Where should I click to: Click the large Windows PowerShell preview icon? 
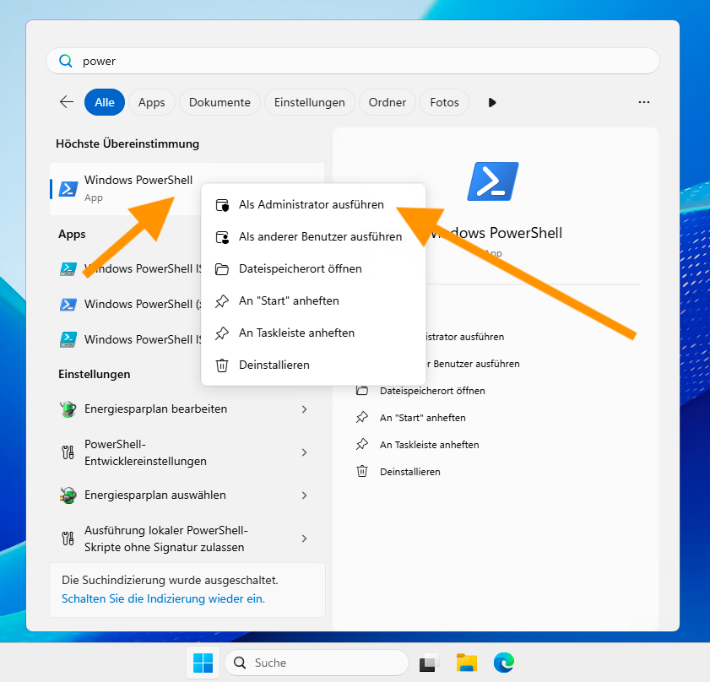pos(493,181)
